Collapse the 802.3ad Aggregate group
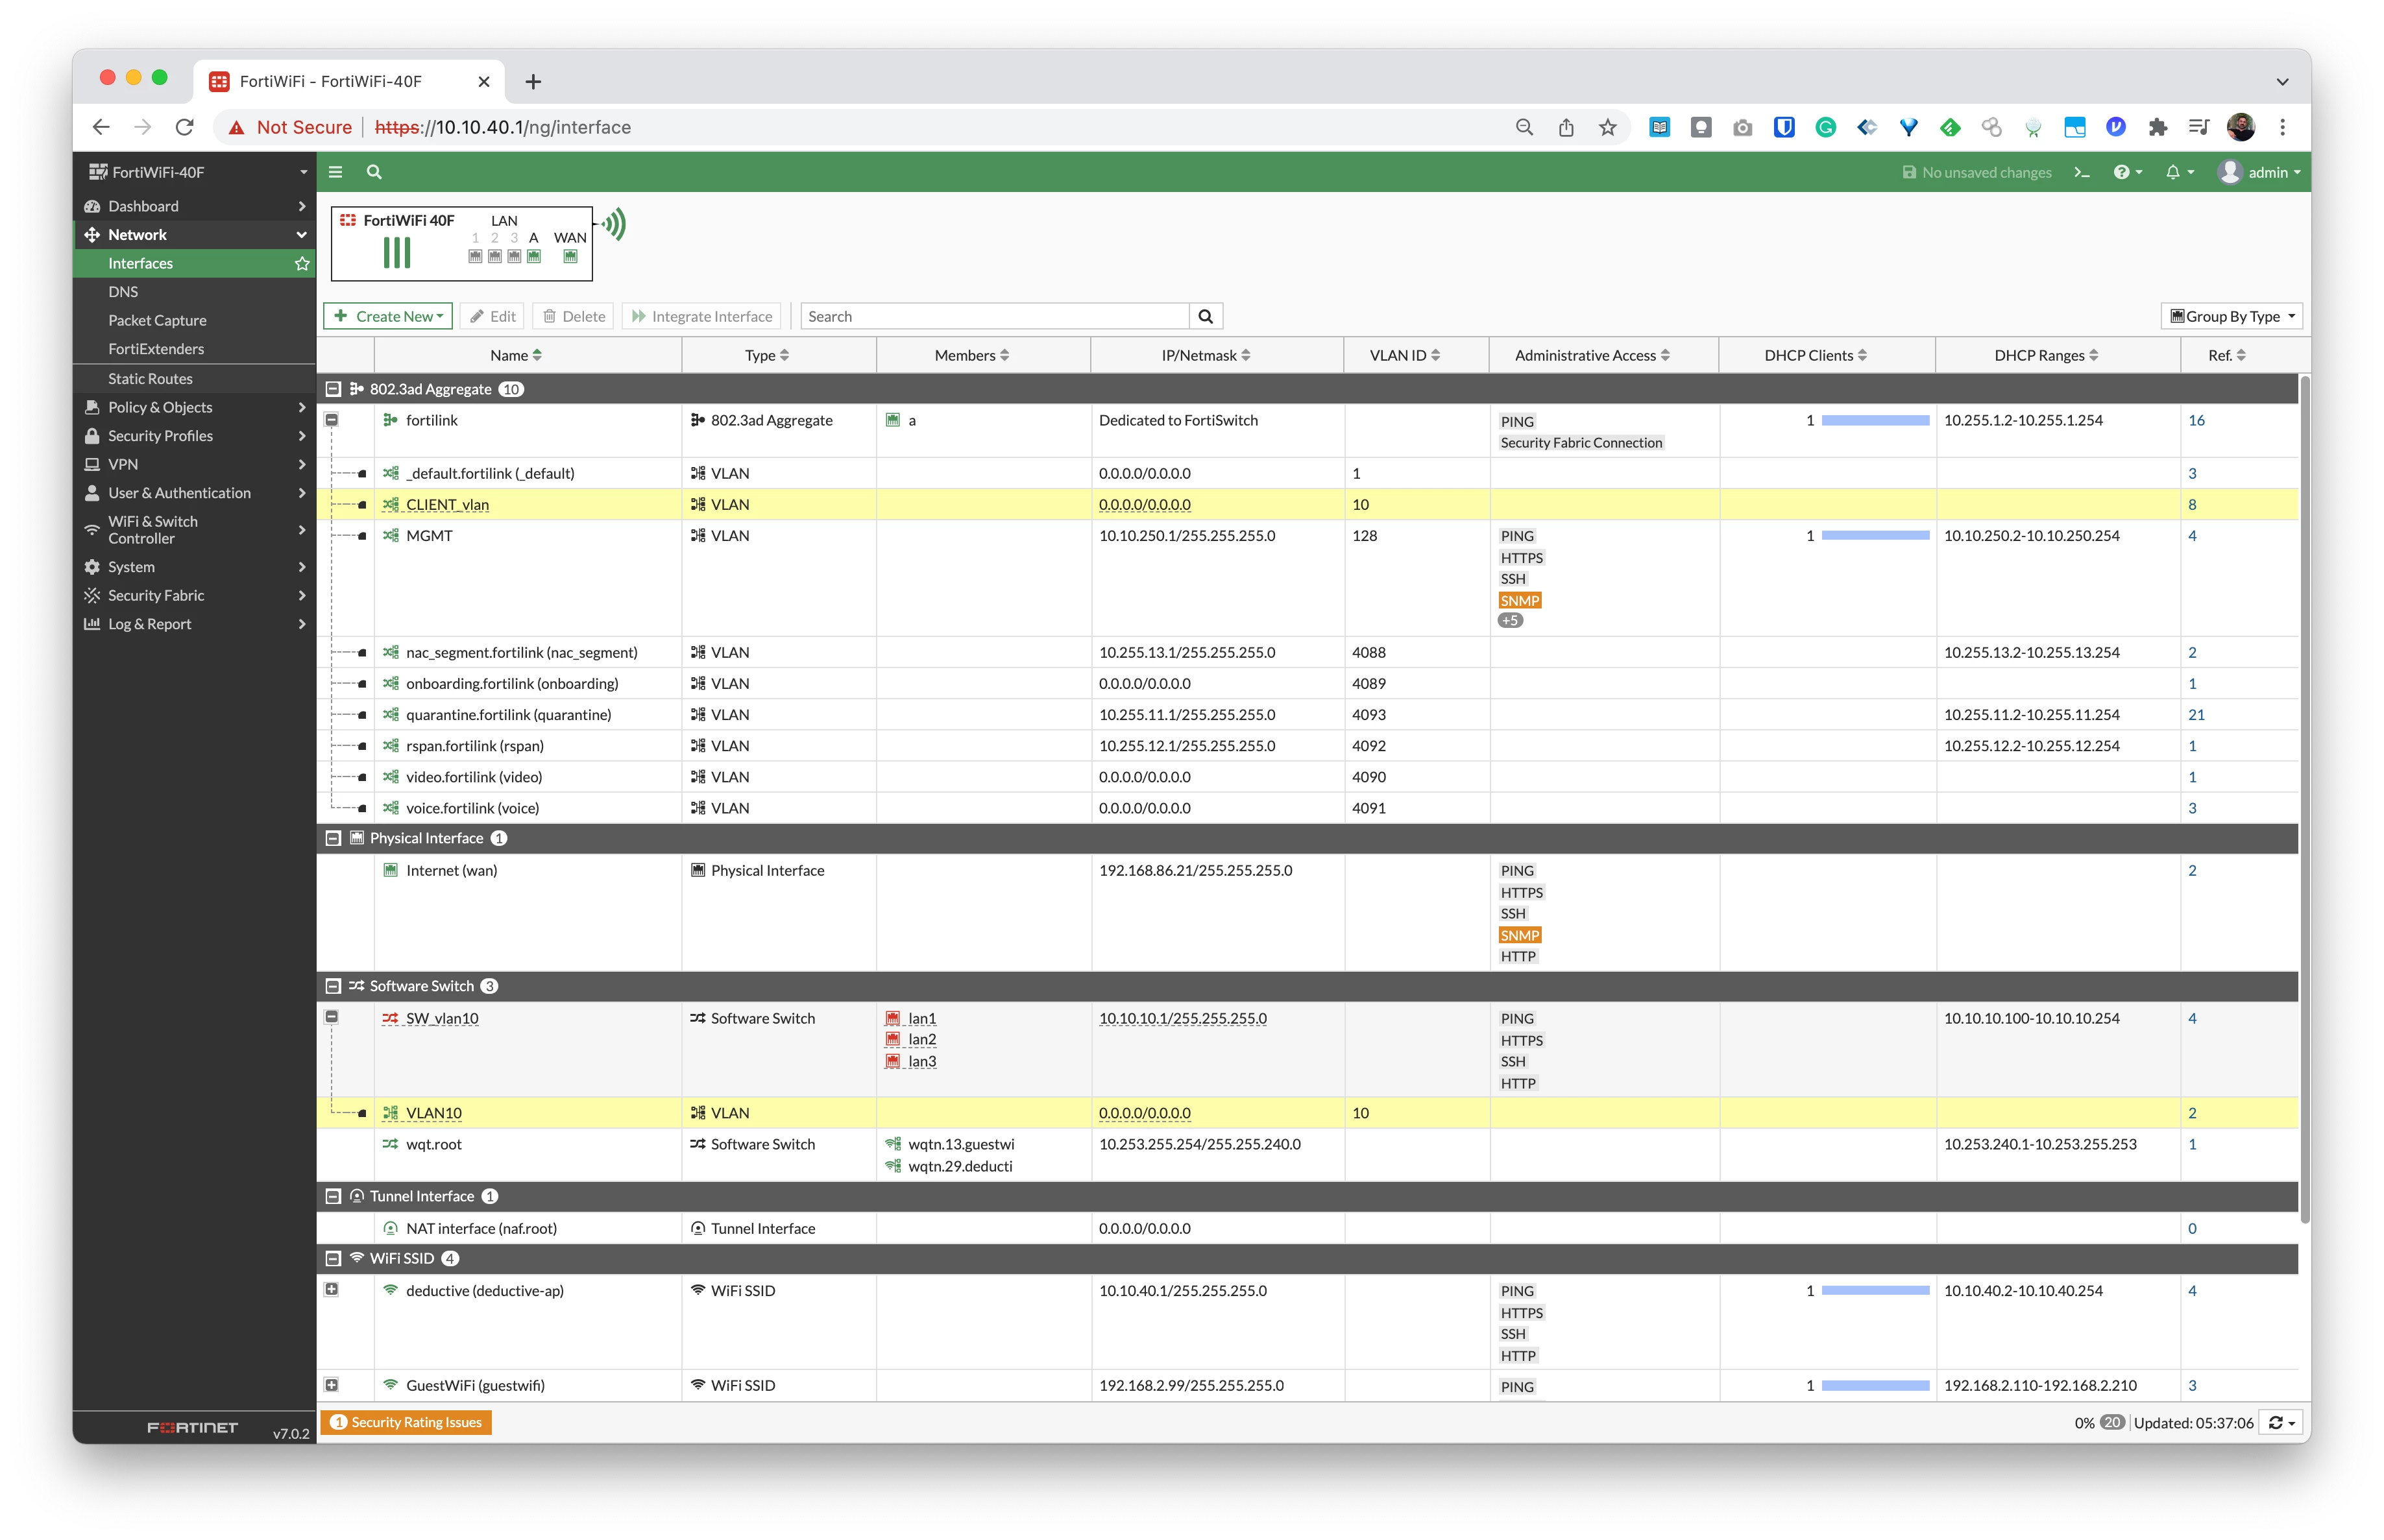Viewport: 2384px width, 1540px height. click(x=333, y=389)
